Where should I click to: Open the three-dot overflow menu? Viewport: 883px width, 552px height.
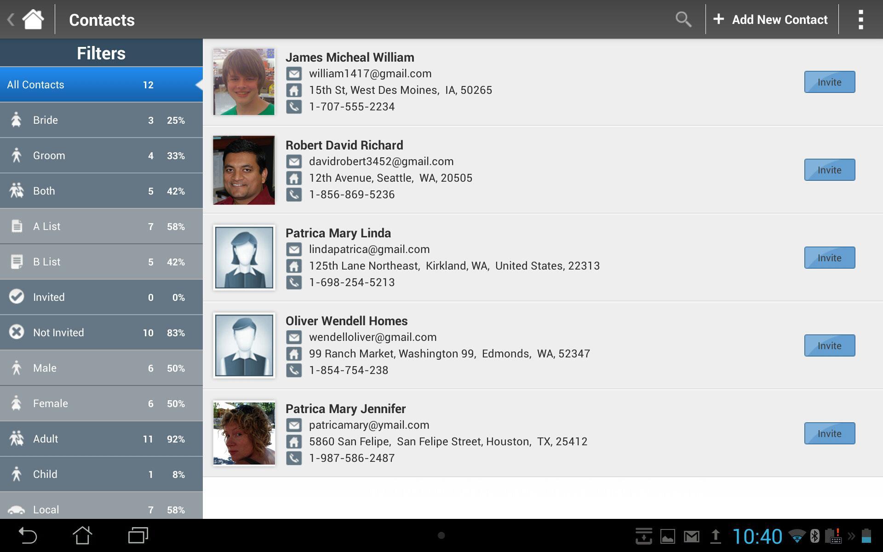pos(860,19)
